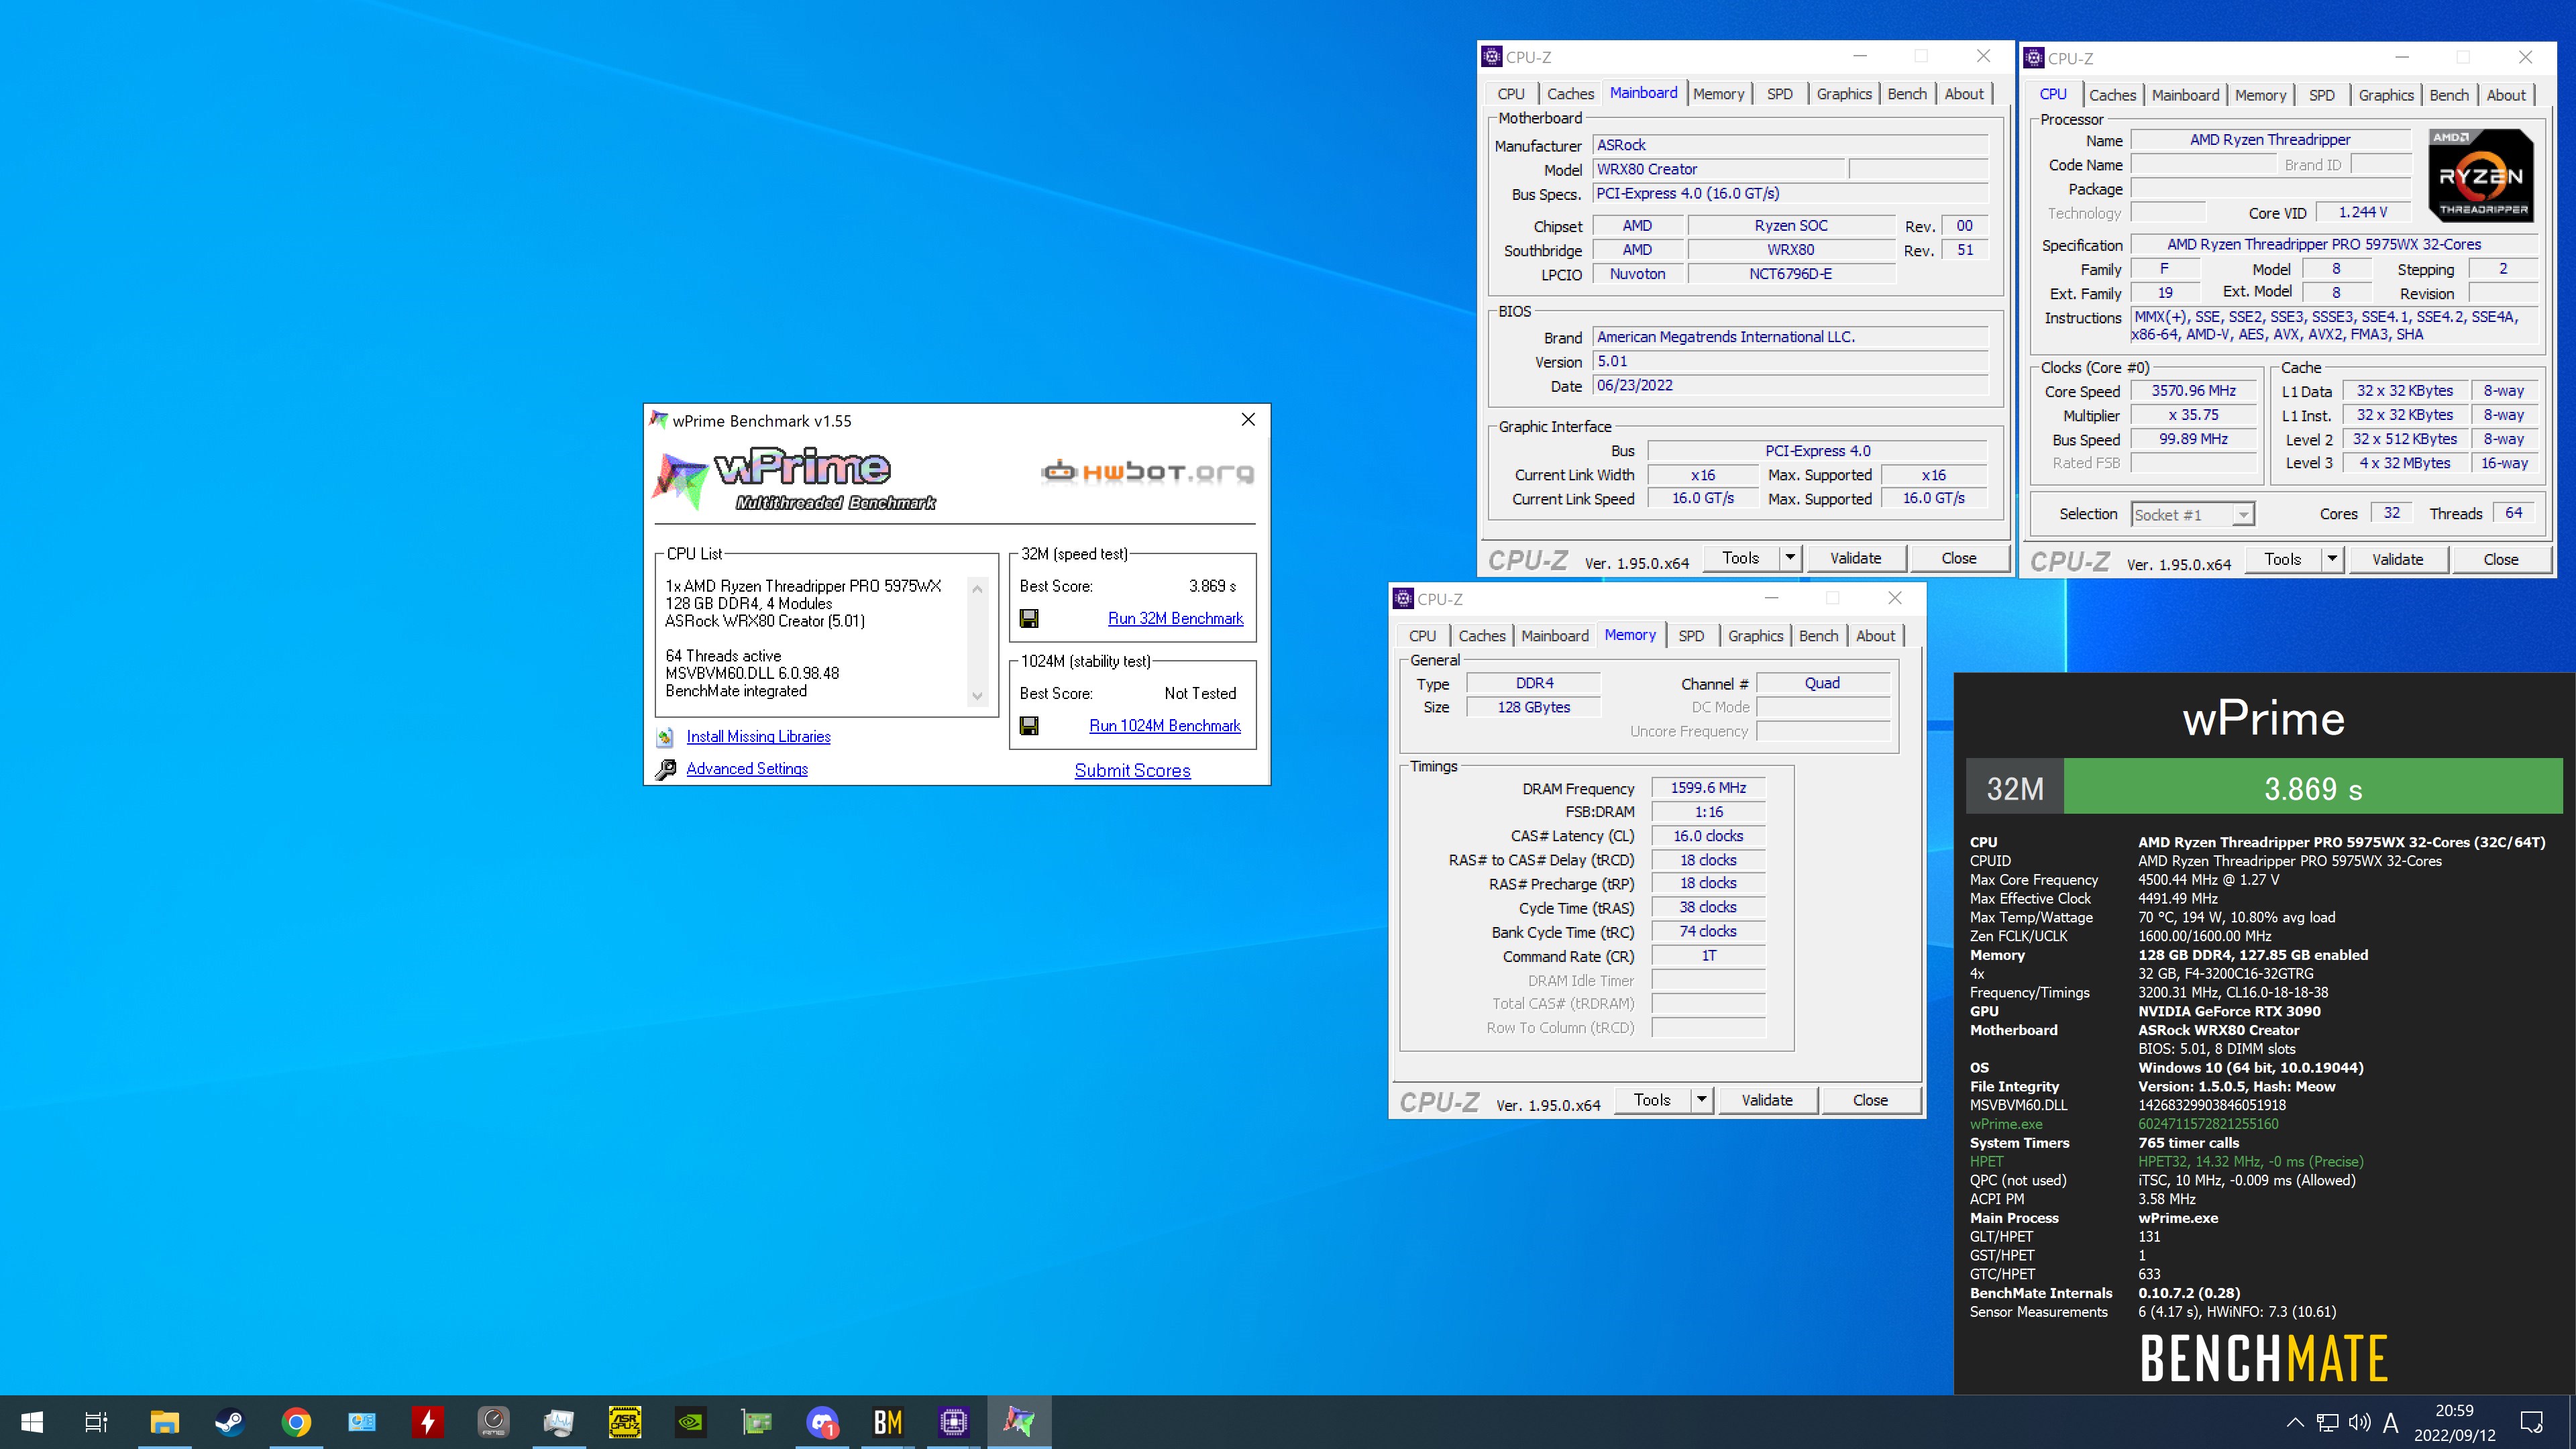Open the purple CPU-Z taskbar icon
Viewport: 2576px width, 1449px height.
[x=953, y=1421]
